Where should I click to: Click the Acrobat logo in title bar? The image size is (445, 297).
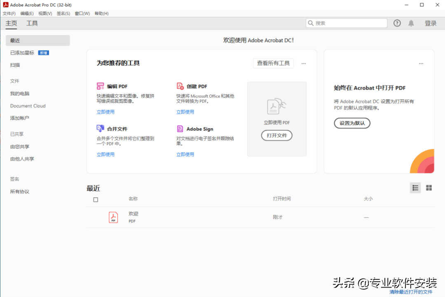(x=5, y=5)
